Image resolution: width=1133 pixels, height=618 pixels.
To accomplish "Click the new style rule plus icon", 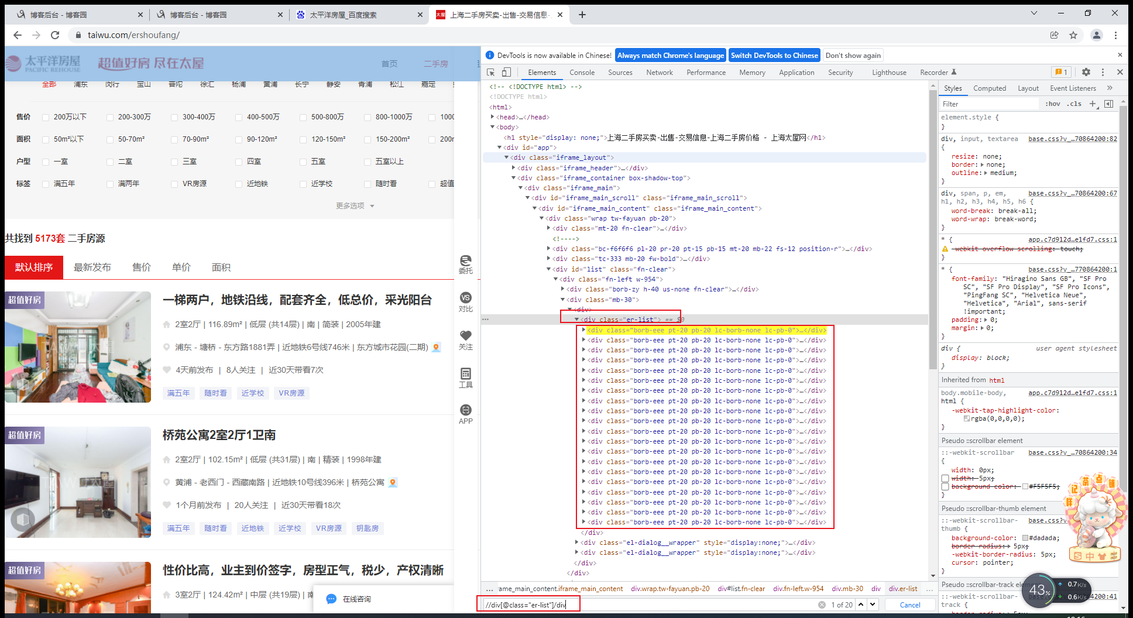I will [x=1093, y=104].
